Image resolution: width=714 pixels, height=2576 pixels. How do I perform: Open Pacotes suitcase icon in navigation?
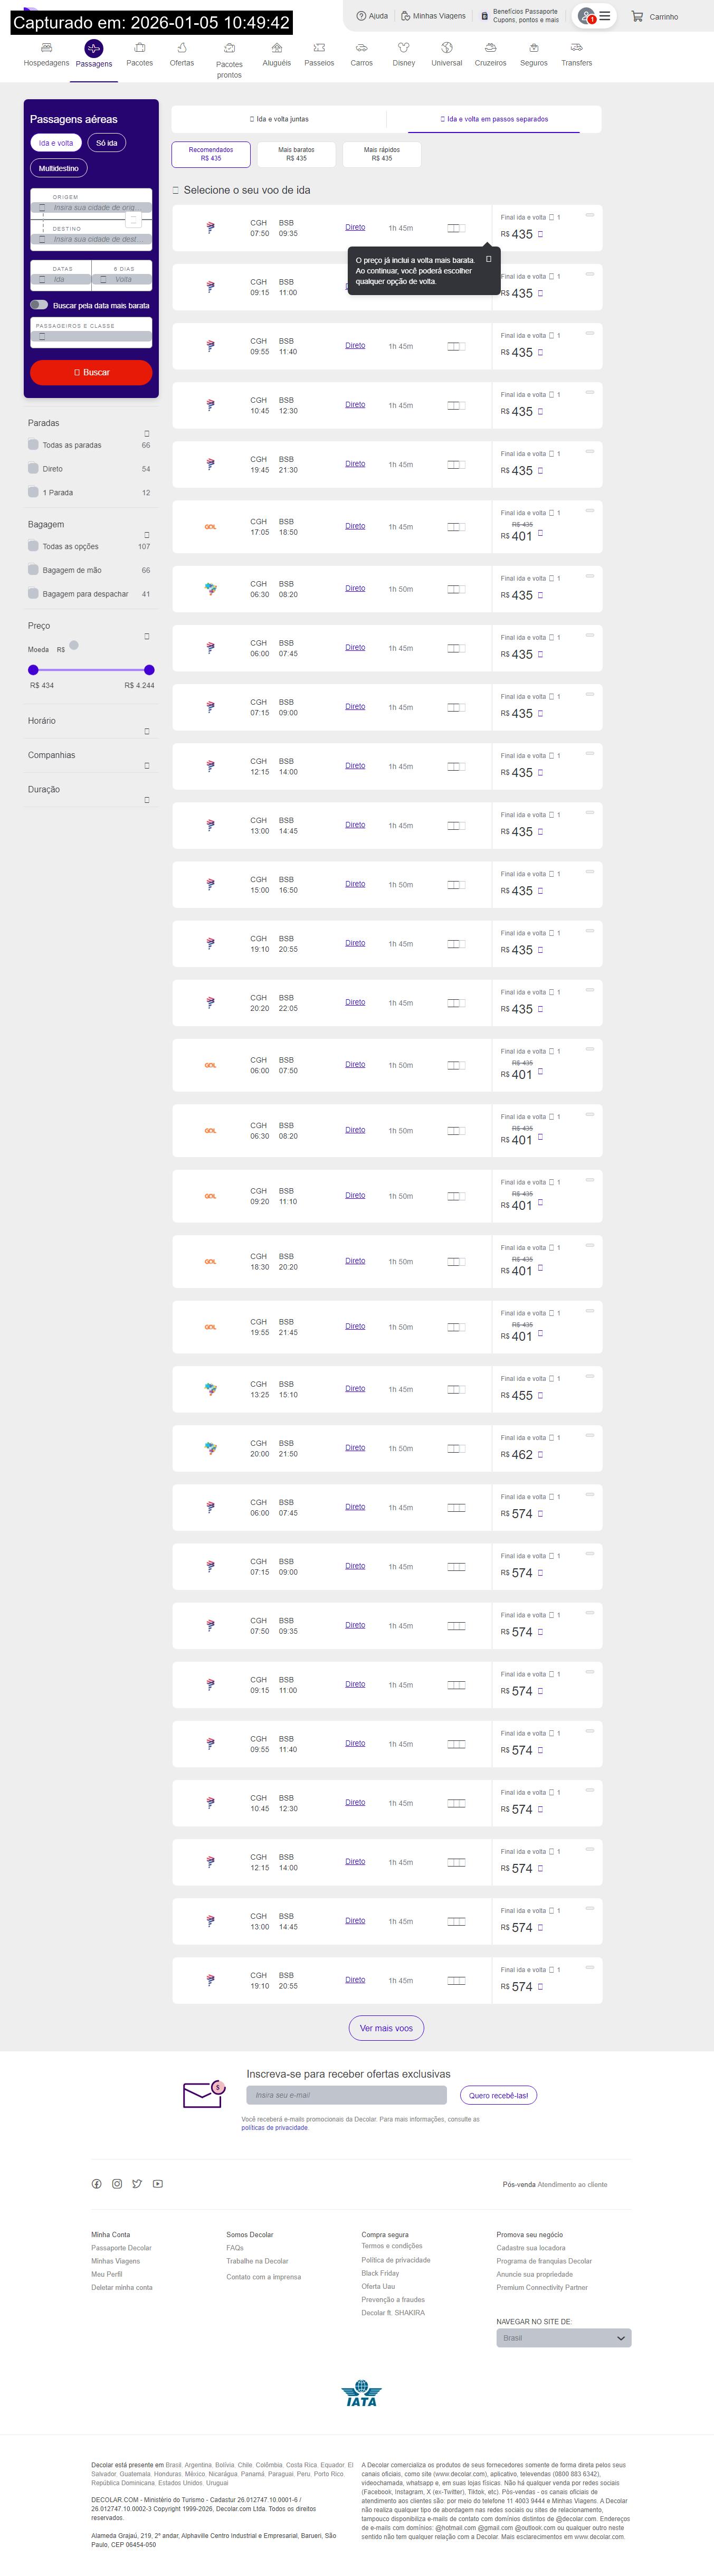140,47
